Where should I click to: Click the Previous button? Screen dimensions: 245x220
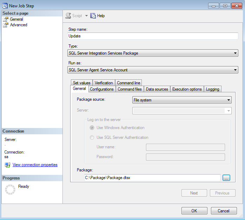tap(223, 193)
